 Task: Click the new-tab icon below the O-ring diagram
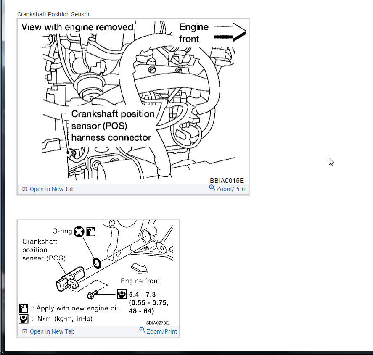point(25,331)
